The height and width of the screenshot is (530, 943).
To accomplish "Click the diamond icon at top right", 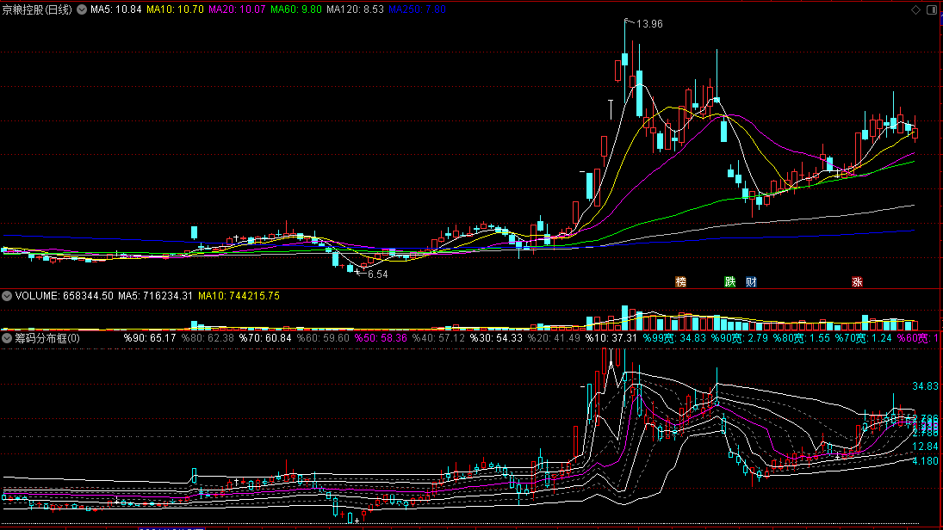I will point(916,9).
